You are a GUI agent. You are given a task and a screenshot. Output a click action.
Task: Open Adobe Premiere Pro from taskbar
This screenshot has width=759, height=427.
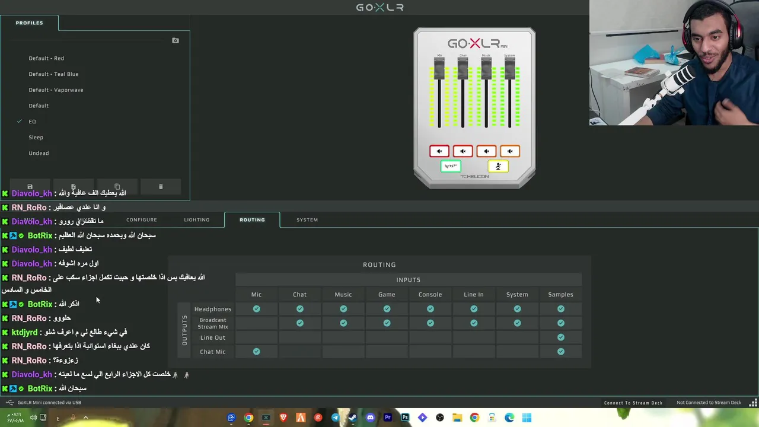[x=388, y=418]
